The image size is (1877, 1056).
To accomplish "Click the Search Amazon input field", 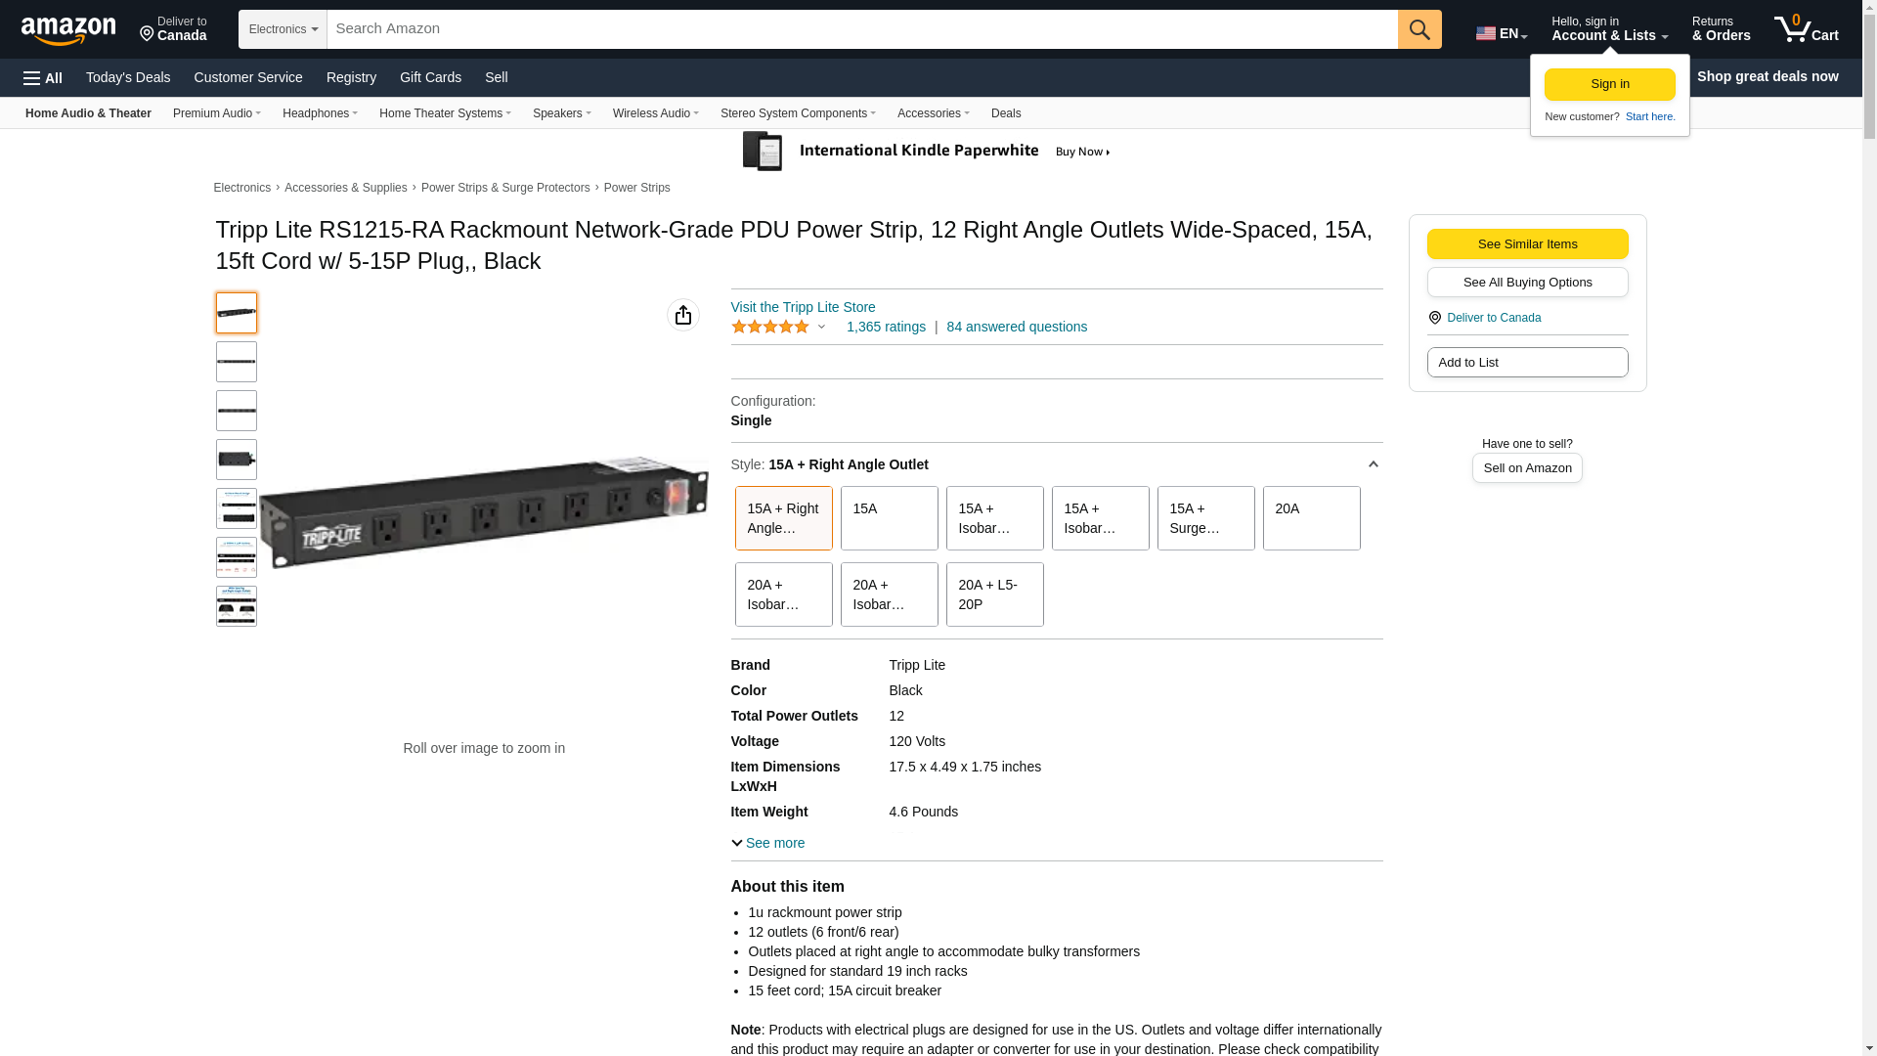I will pos(861,29).
